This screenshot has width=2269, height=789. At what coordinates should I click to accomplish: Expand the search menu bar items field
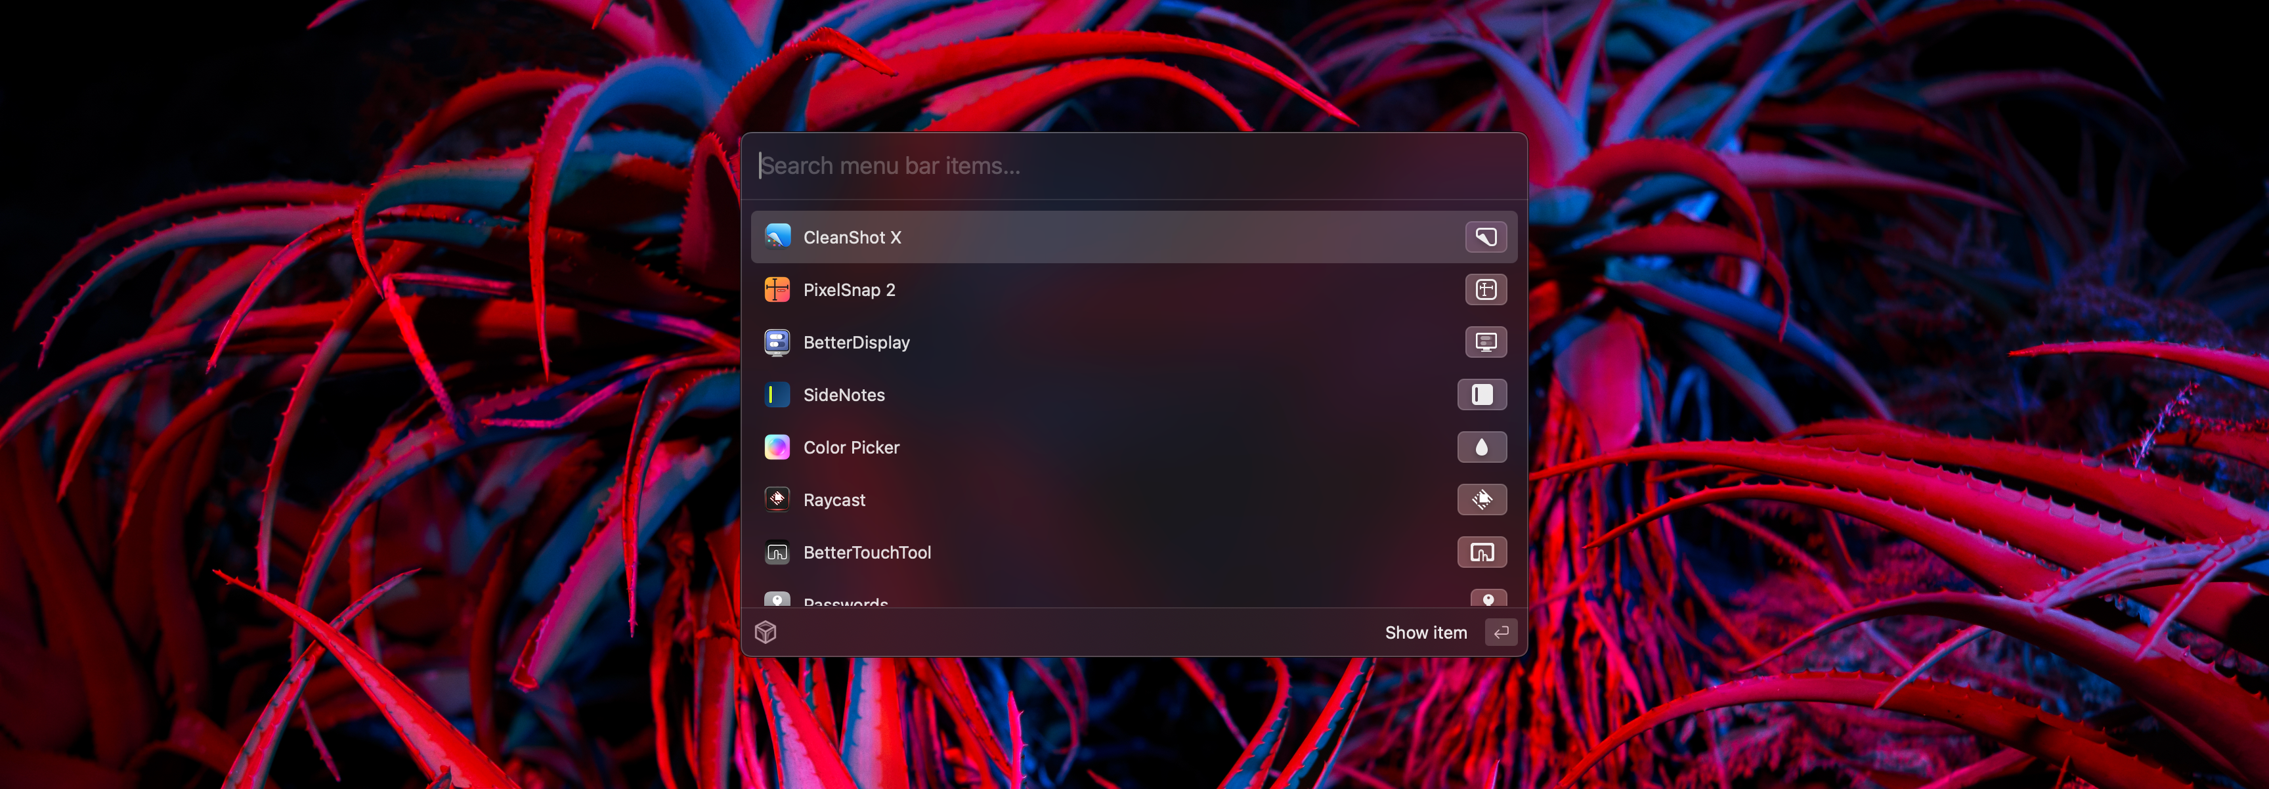pos(1134,163)
